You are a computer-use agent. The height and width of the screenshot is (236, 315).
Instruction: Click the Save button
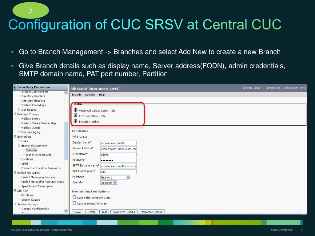click(78, 212)
